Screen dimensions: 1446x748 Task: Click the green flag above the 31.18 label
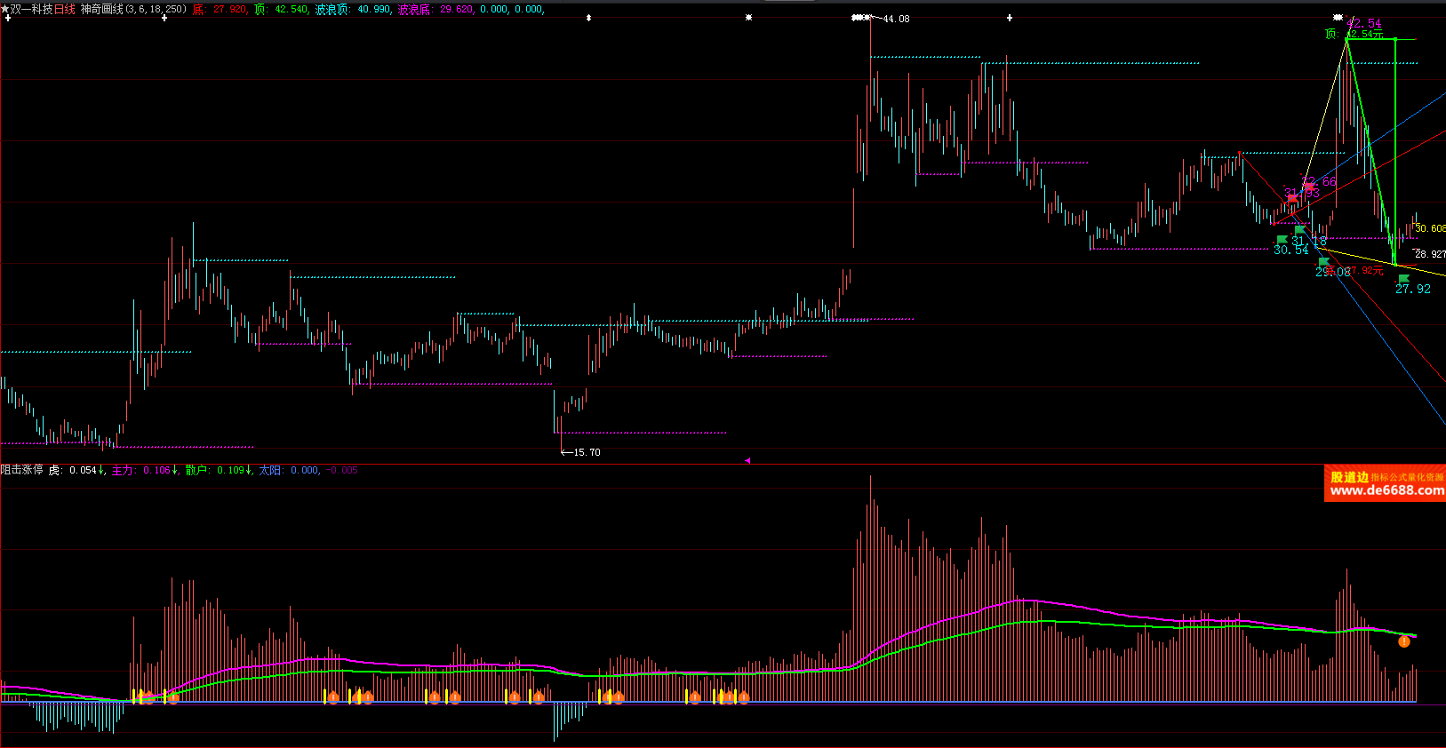[x=1300, y=230]
